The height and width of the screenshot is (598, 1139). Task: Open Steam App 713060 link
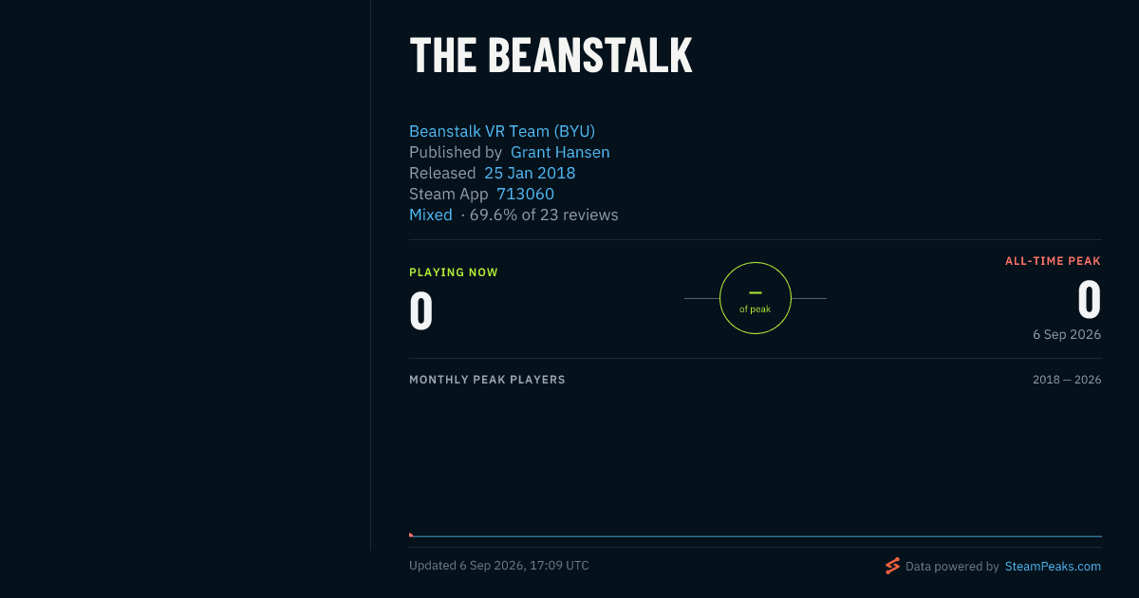tap(525, 194)
